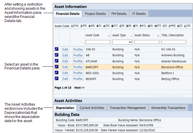This screenshot has width=193, height=133.
Task: Edit the Barcelona Office asset
Action: [65, 67]
